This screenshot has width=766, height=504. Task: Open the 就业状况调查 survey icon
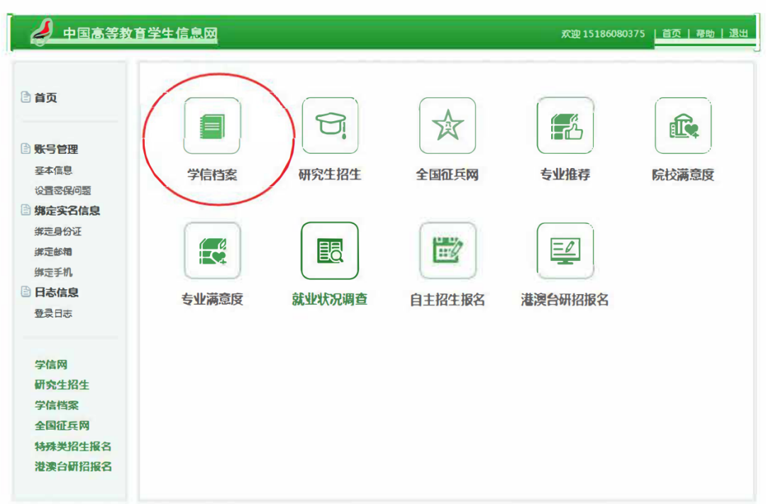331,250
